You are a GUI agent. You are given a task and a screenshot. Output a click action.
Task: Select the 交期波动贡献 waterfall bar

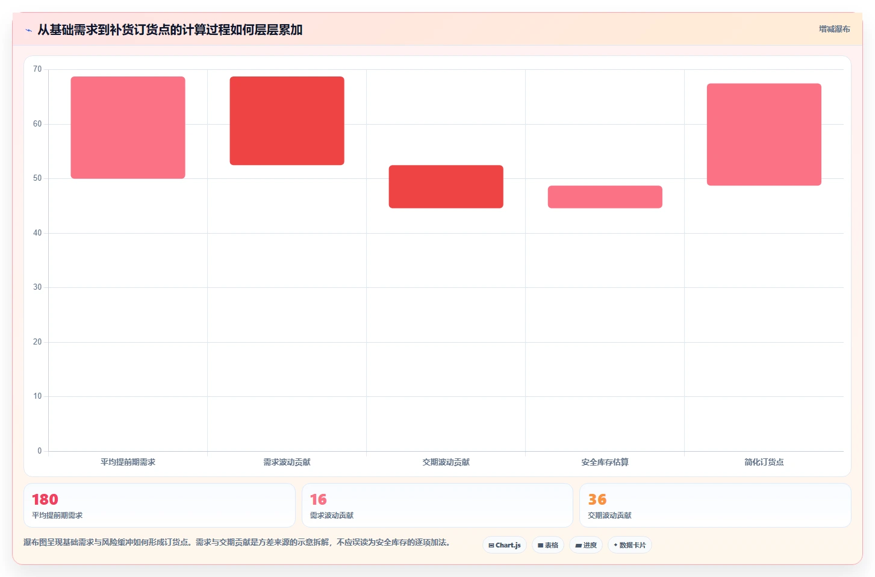pos(446,187)
